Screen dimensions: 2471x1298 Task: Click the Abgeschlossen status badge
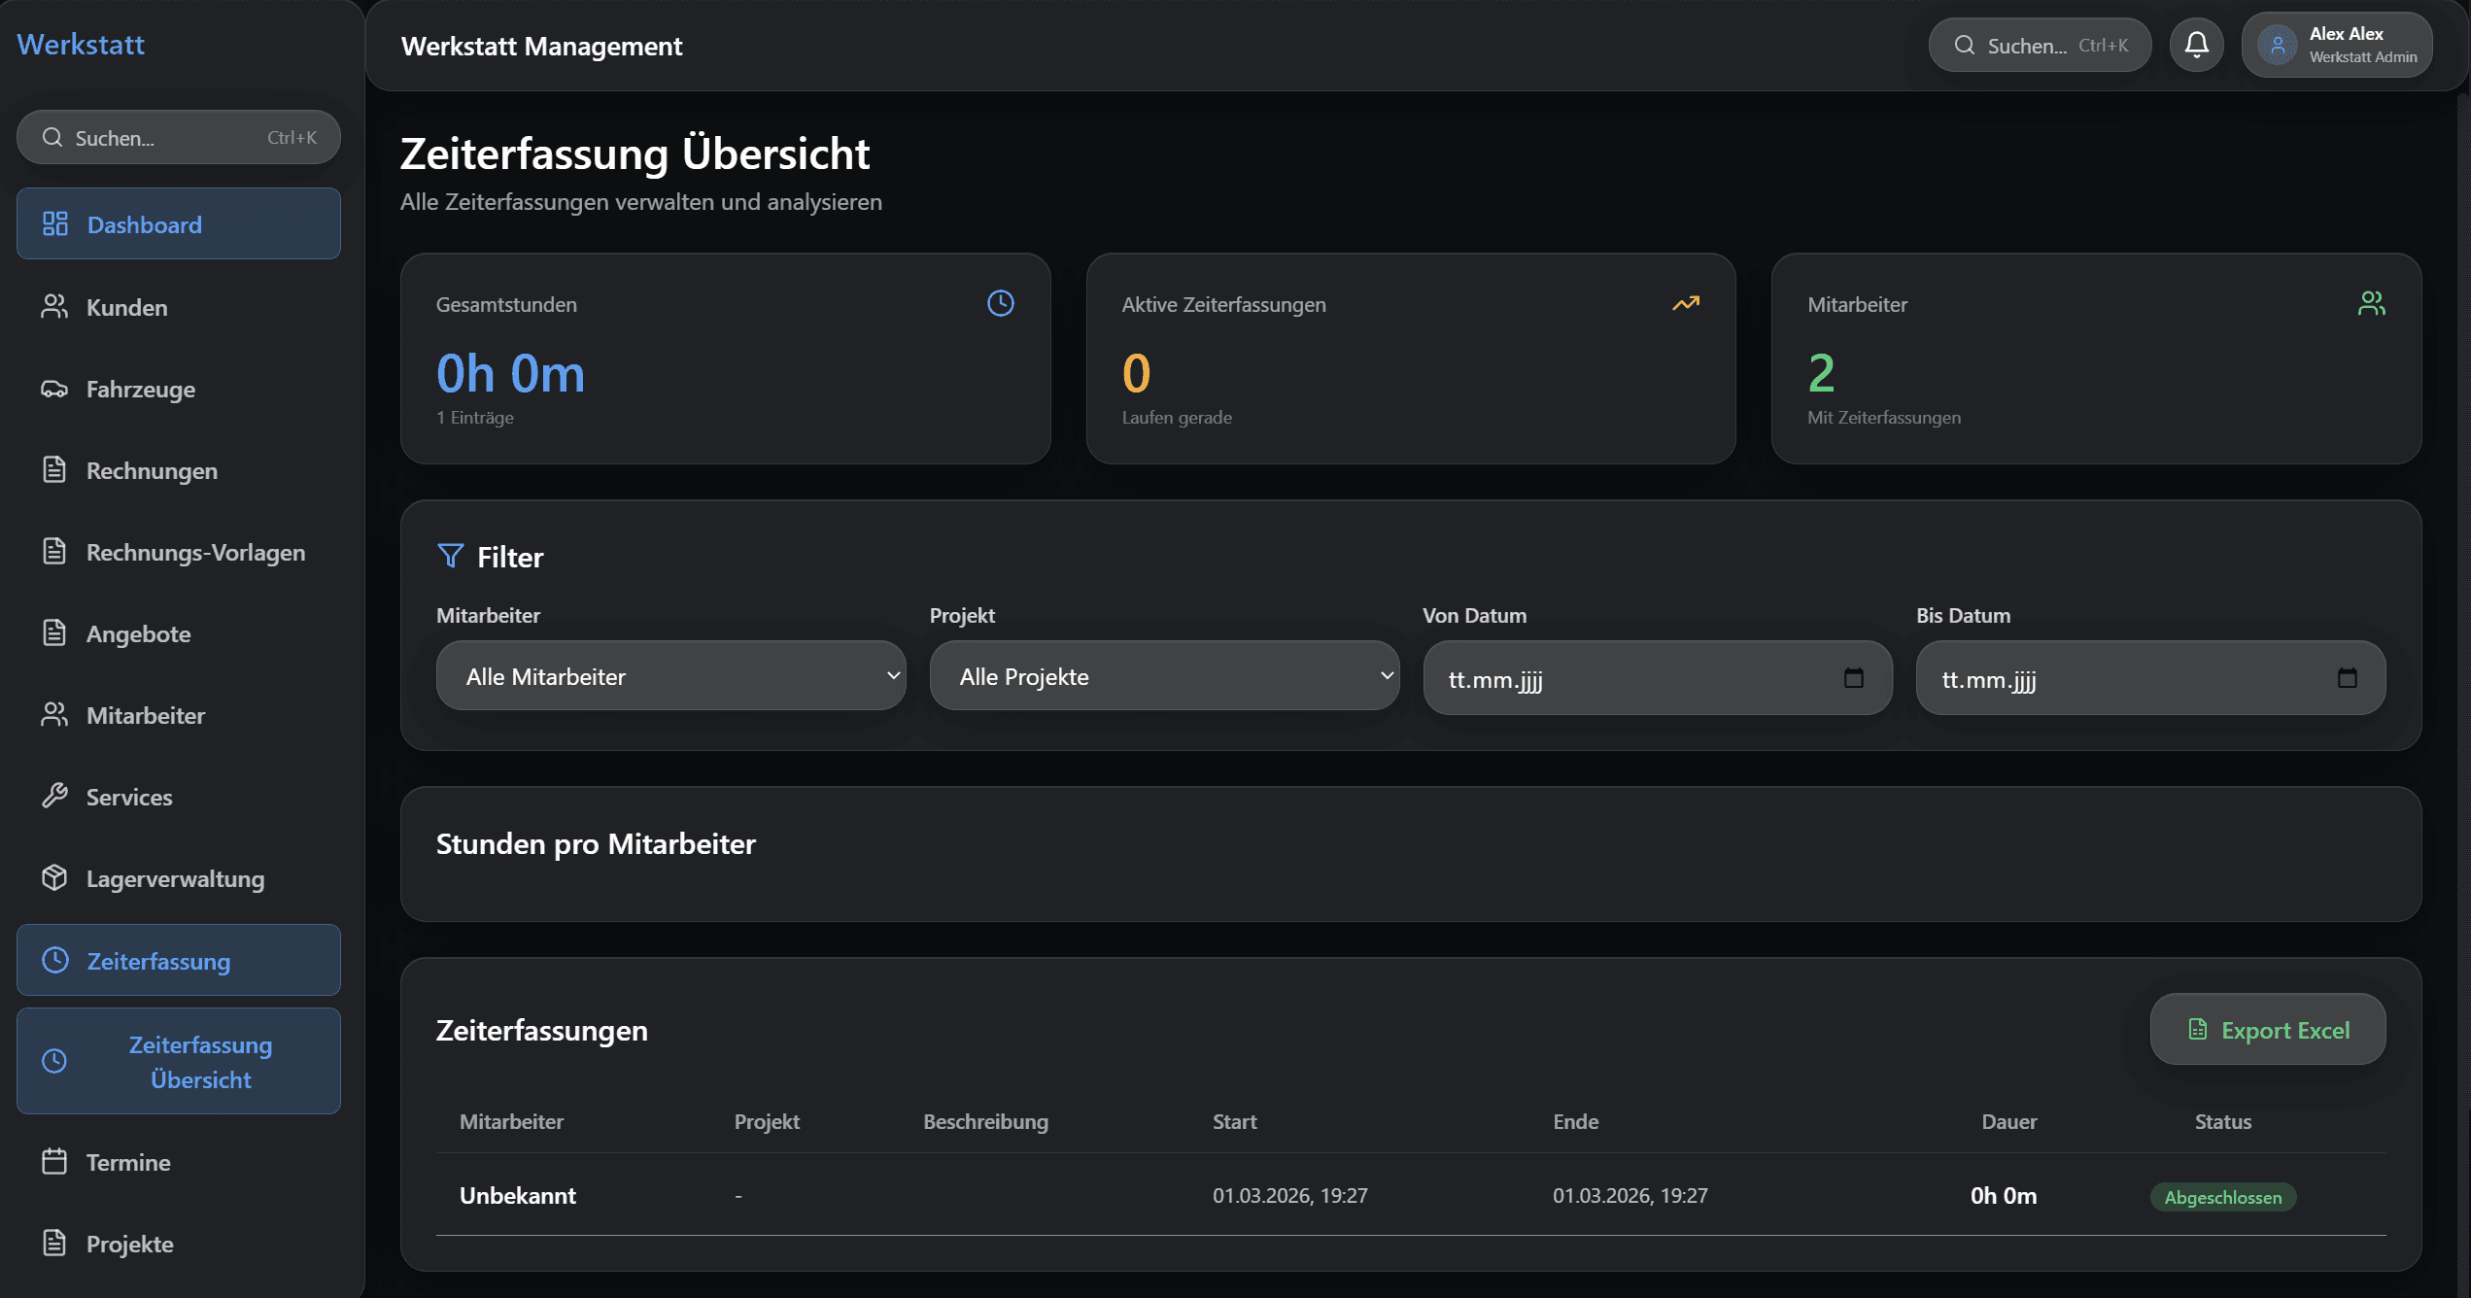pyautogui.click(x=2222, y=1197)
